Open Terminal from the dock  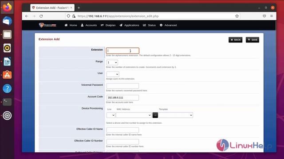(7, 102)
